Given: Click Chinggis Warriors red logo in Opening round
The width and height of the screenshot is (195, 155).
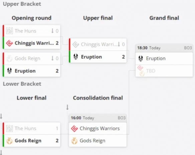Looking at the screenshot, I should click(9, 43).
